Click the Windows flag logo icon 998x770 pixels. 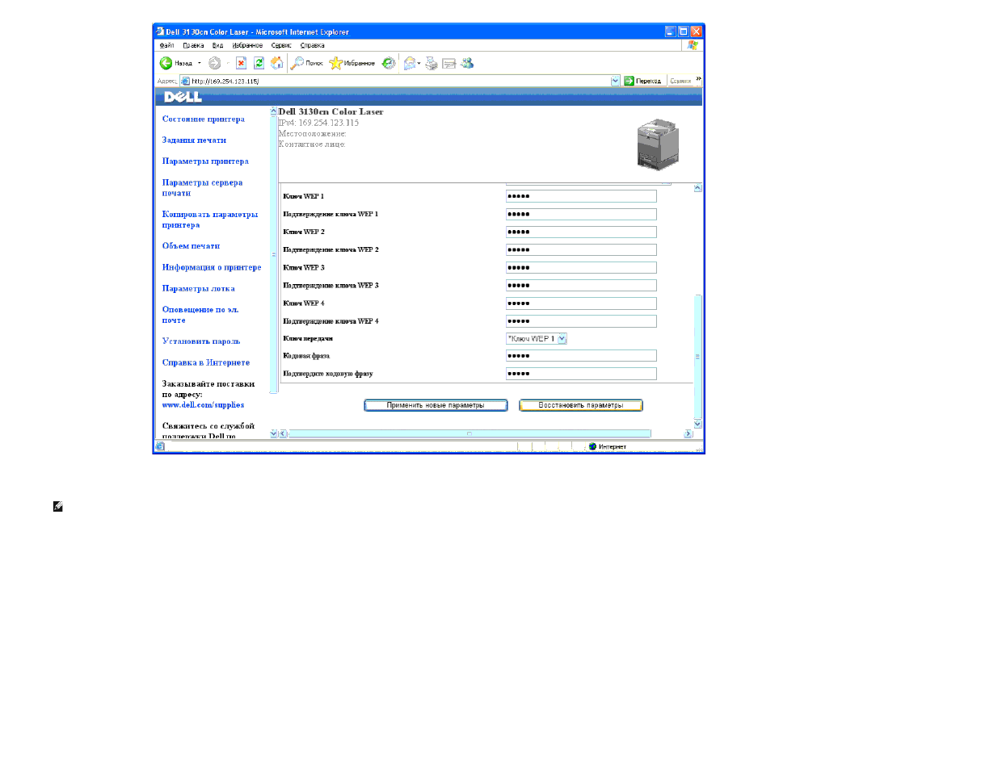[x=693, y=45]
